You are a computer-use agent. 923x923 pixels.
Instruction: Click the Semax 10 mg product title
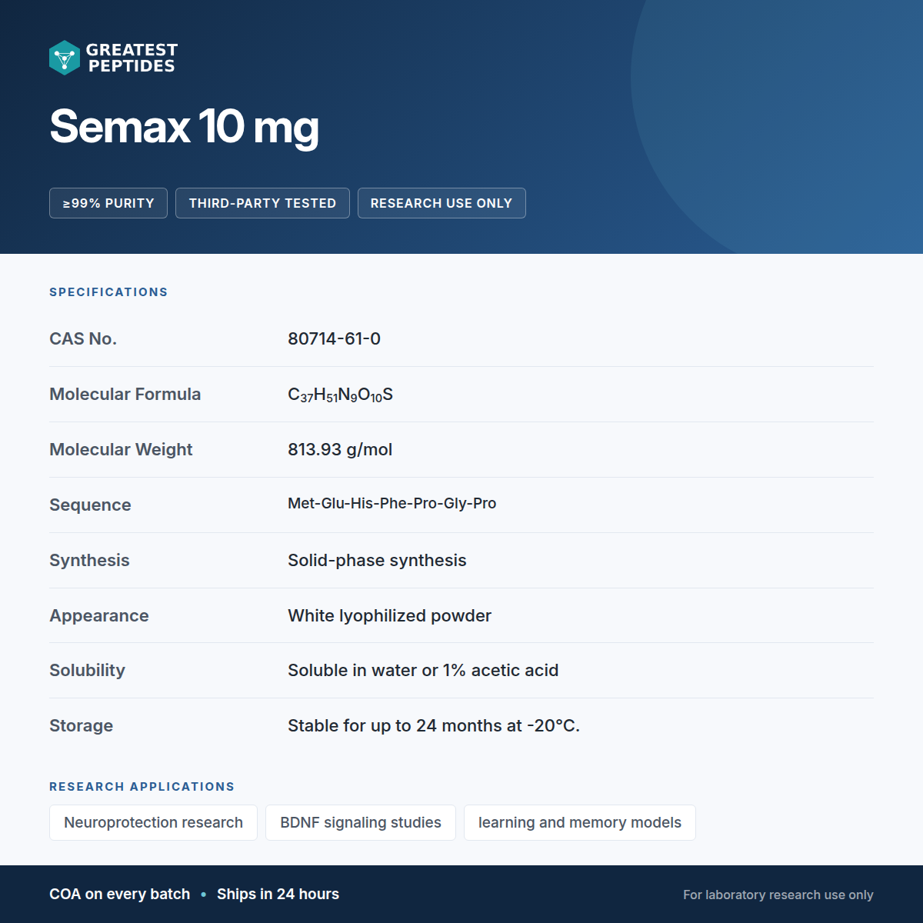point(184,127)
